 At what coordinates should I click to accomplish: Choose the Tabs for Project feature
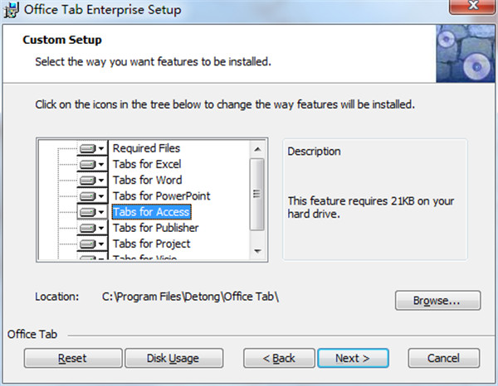(151, 244)
